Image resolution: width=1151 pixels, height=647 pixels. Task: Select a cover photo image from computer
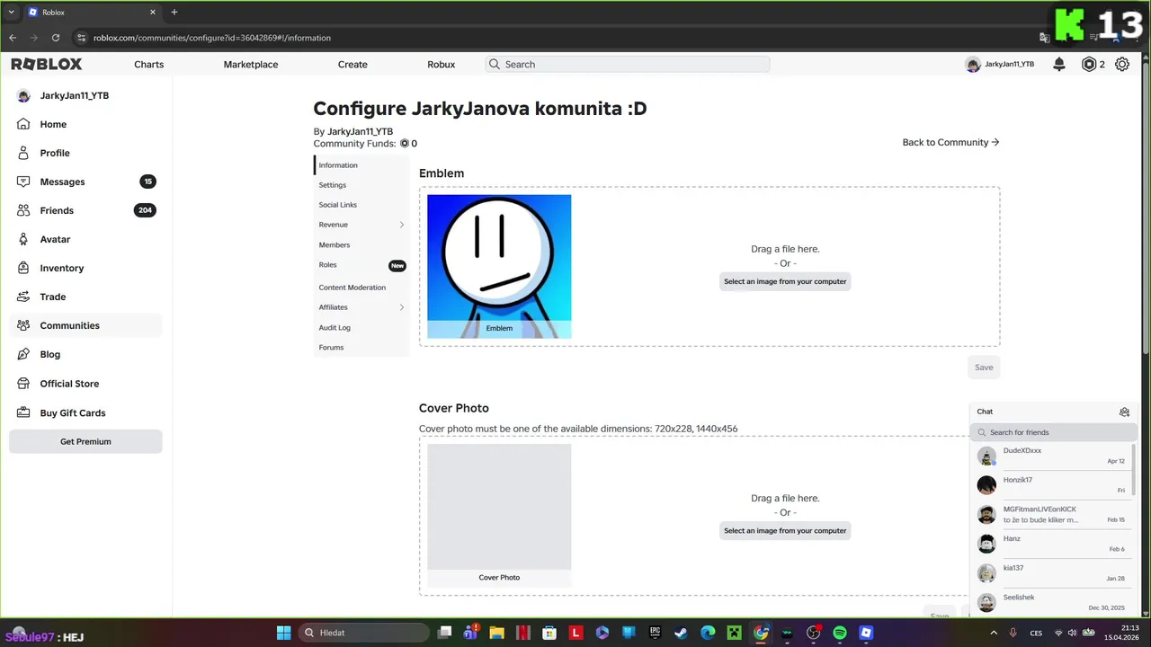(x=785, y=530)
